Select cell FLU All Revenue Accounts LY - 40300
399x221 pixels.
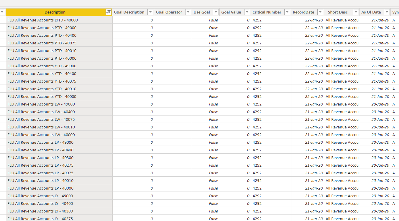click(59, 211)
